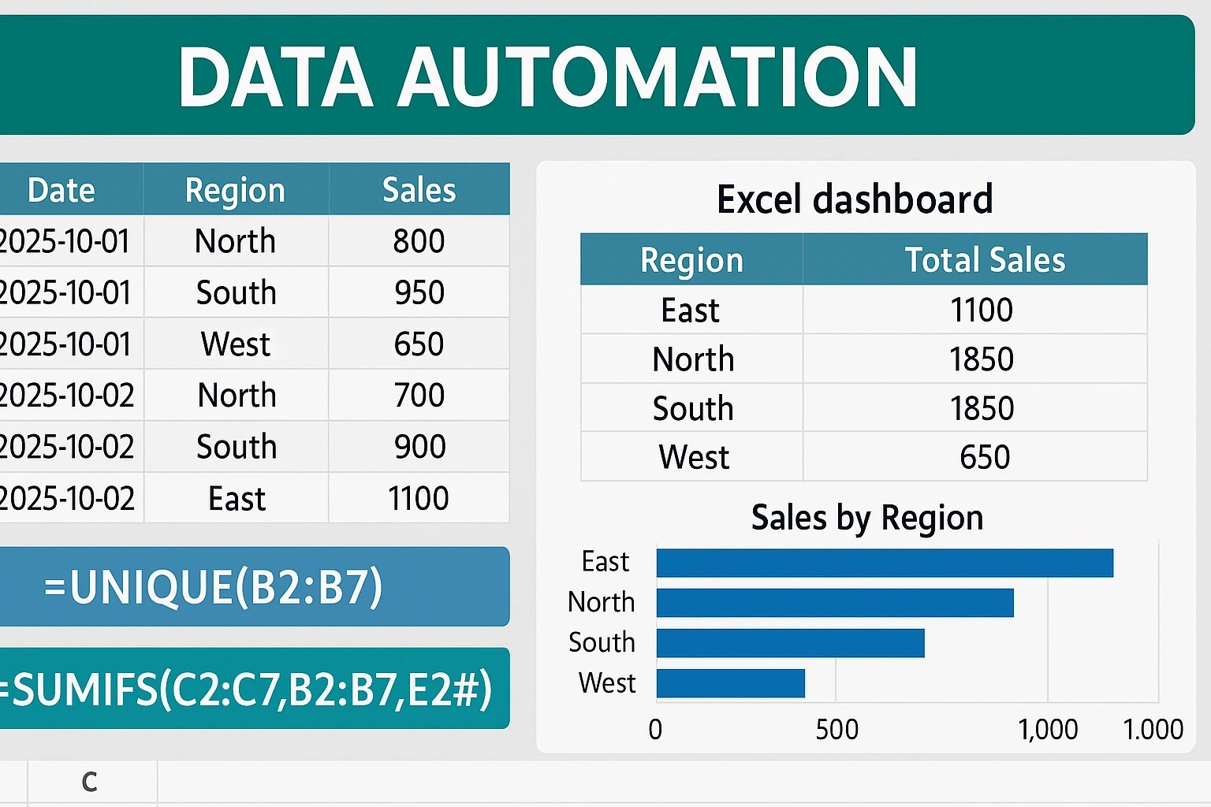
Task: Click the 650 total in dashboard West row
Action: click(x=975, y=456)
